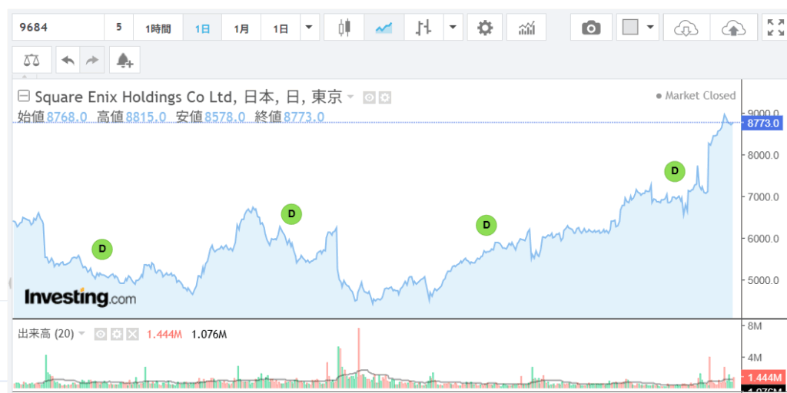Hide the Square Enix price series with its eye icon
This screenshot has height=393, width=787.
(x=370, y=97)
